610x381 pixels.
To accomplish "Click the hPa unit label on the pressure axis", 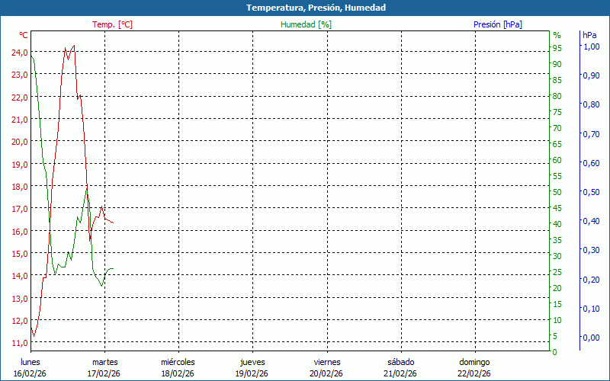I will point(590,35).
